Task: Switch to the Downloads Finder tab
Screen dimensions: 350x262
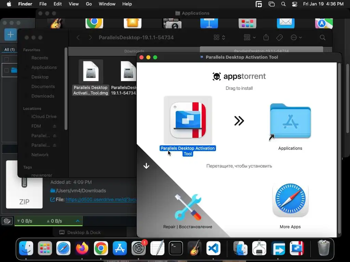Action: [x=134, y=51]
